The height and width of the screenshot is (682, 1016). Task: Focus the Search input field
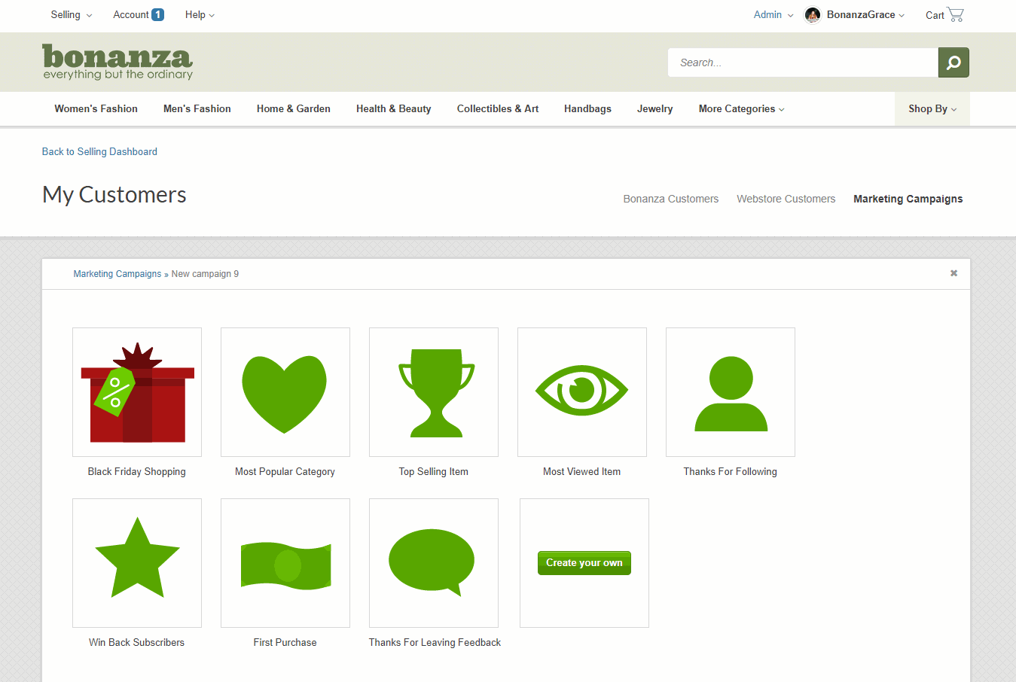coord(803,62)
